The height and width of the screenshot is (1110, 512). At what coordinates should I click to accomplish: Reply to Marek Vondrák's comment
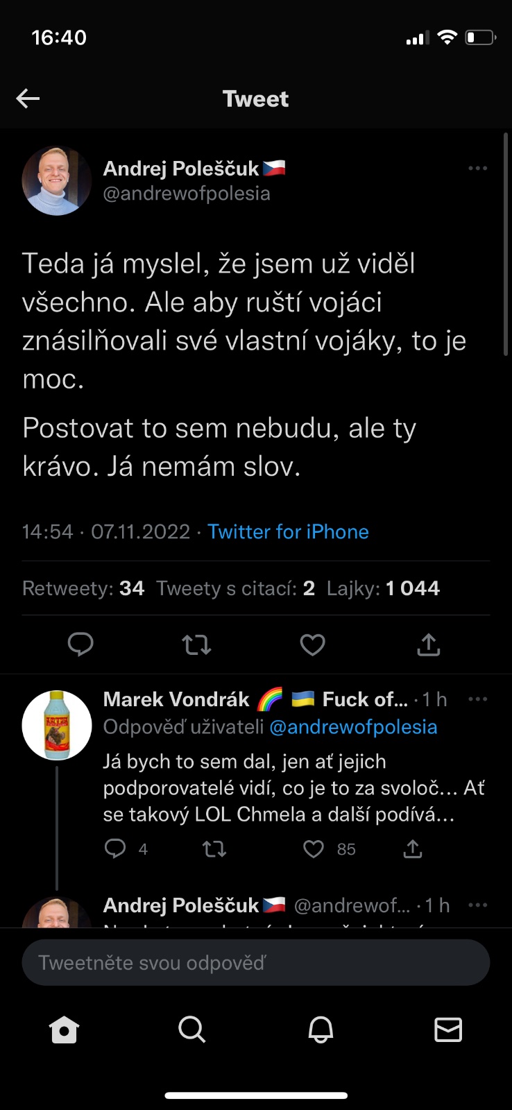pyautogui.click(x=115, y=848)
